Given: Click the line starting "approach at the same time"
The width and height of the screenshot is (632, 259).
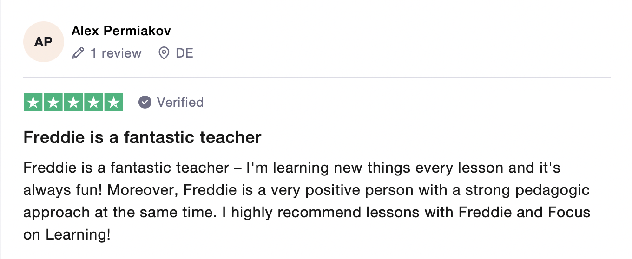Looking at the screenshot, I should tap(307, 212).
